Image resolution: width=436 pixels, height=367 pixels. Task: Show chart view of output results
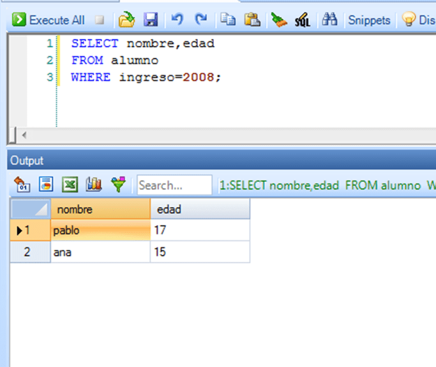94,185
